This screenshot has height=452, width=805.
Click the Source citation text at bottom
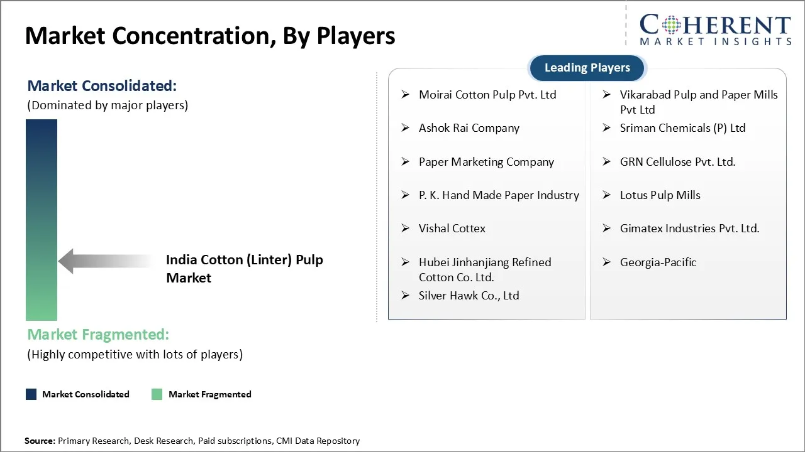tap(192, 441)
